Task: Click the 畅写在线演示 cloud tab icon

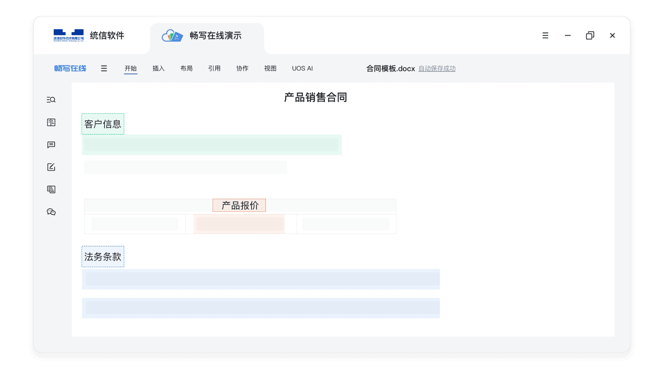Action: tap(172, 35)
